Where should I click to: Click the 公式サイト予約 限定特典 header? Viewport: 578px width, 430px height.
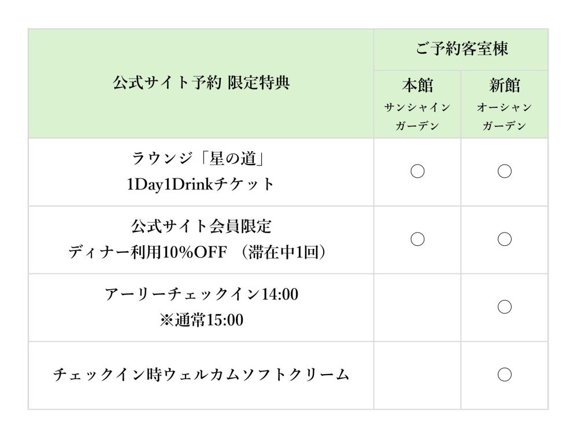point(201,83)
